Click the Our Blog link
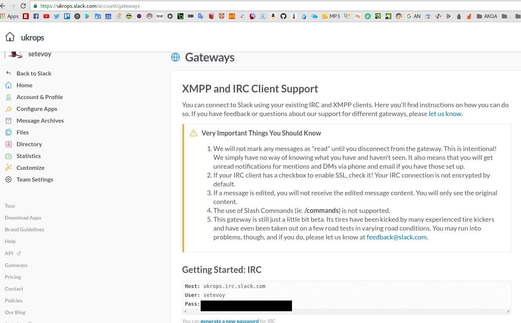 click(15, 312)
